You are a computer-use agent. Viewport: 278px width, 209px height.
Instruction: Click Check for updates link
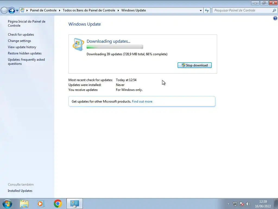pos(21,35)
